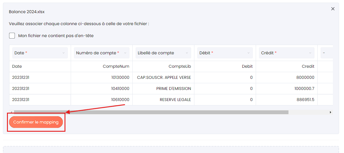344x153 pixels.
Task: Click the horizontal scrollbar right arrow
Action: point(331,112)
